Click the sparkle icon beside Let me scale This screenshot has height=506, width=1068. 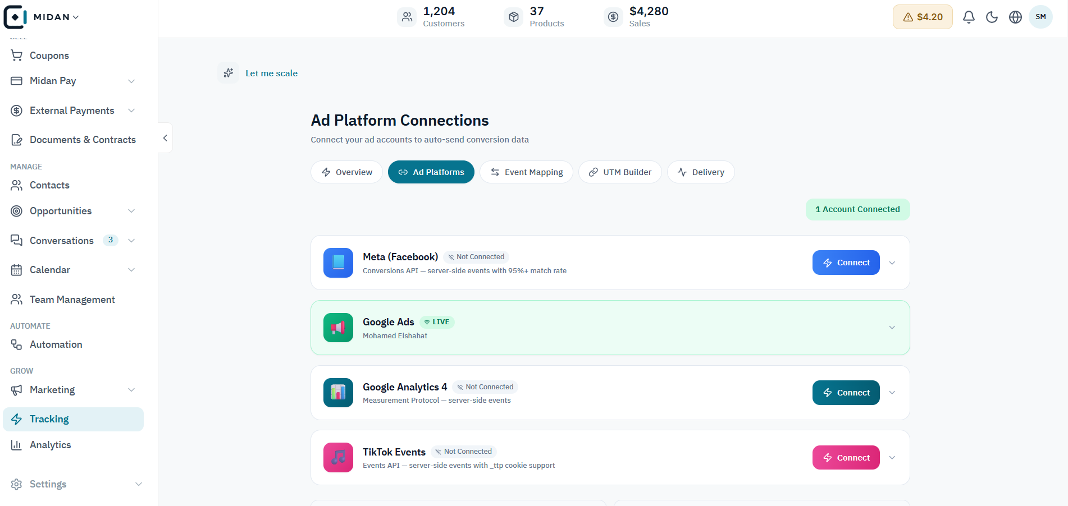[x=229, y=73]
